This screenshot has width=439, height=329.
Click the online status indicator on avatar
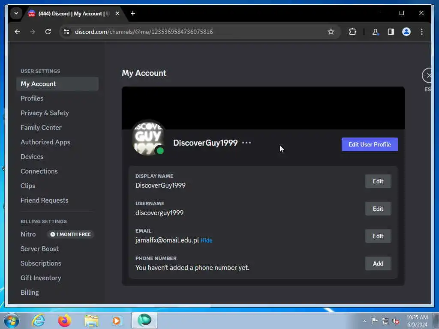pos(160,151)
